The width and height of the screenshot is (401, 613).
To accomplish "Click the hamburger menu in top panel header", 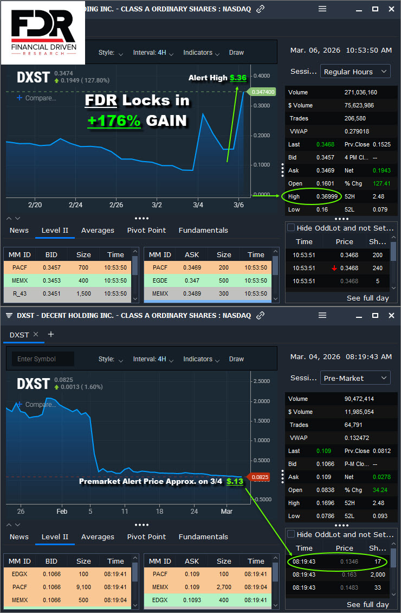I will 322,9.
